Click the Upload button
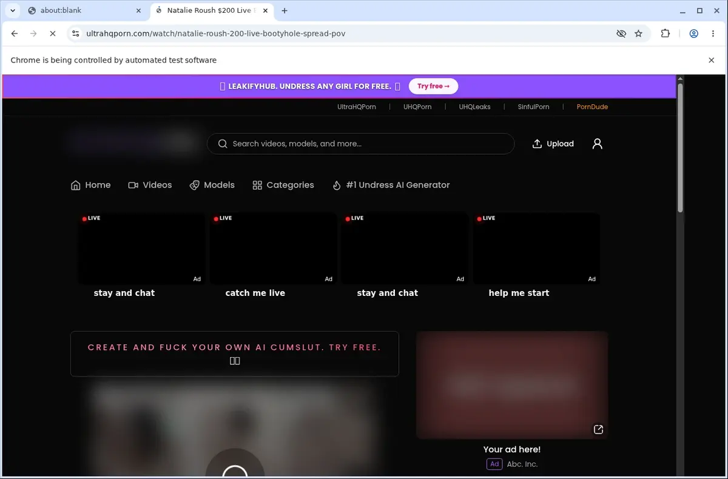Viewport: 728px width, 479px height. 553,144
